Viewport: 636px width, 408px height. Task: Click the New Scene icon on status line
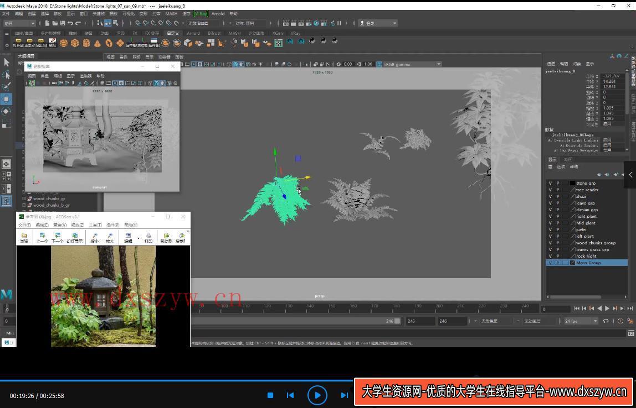[x=48, y=23]
